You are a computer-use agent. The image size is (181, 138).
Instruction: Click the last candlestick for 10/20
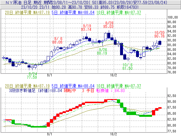point(160,43)
